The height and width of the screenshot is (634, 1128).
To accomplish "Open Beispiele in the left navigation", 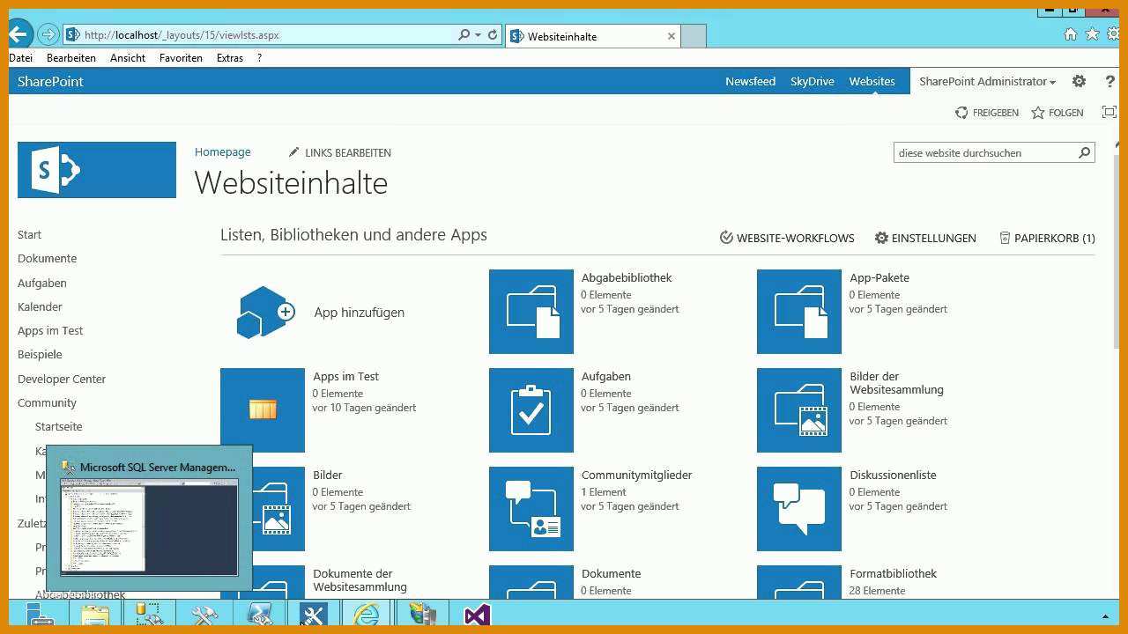I will [40, 354].
